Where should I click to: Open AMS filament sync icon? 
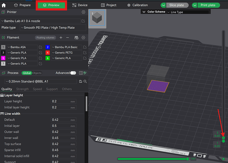pos(76,38)
